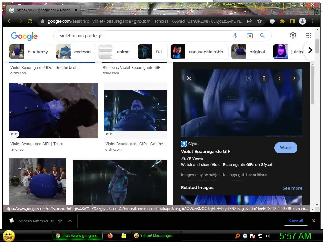
Task: Open the Google apps grid
Action: 308,35
